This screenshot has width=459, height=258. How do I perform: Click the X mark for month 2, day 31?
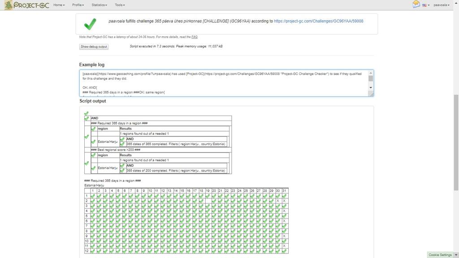click(284, 201)
